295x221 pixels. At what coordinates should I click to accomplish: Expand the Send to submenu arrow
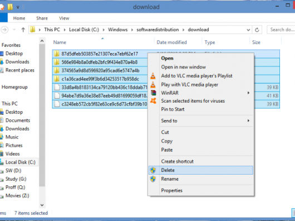[248, 121]
